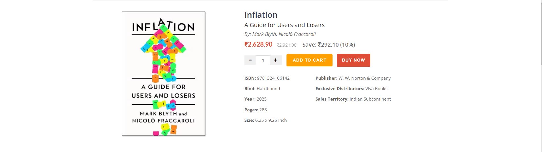This screenshot has width=542, height=152.
Task: Increase quantity with the plus button
Action: pyautogui.click(x=276, y=60)
